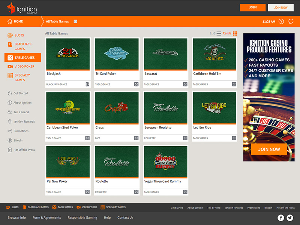This screenshot has height=225, width=300.
Task: Click the JOIN NOW button in header
Action: [x=280, y=7]
